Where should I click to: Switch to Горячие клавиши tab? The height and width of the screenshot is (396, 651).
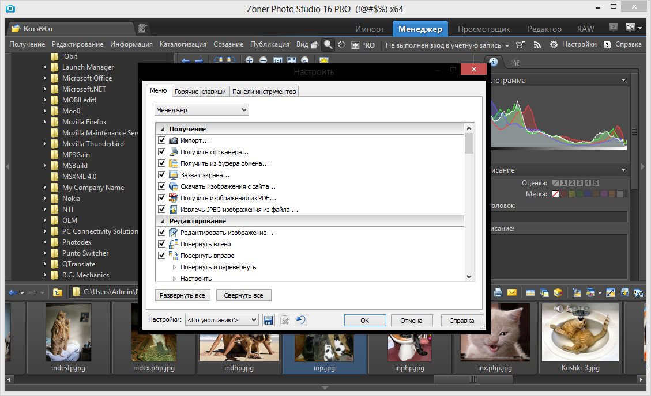coord(200,92)
